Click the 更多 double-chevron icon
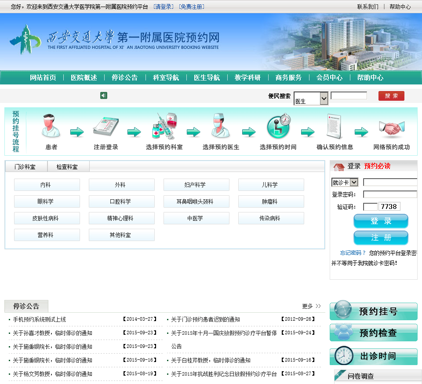Image resolution: width=422 pixels, height=384 pixels. [x=318, y=306]
